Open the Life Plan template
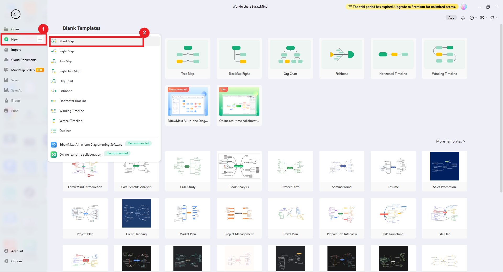The width and height of the screenshot is (503, 272). coord(445,218)
